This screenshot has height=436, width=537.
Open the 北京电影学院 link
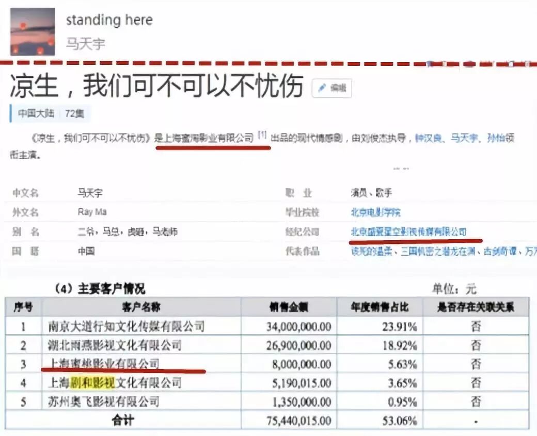(x=376, y=212)
